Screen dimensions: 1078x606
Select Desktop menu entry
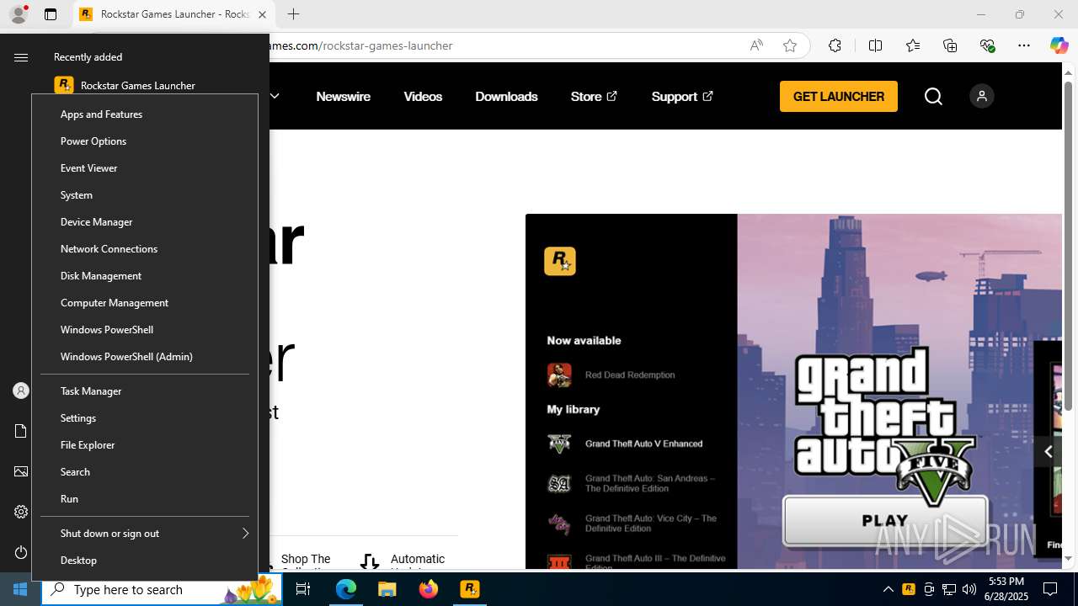coord(145,560)
